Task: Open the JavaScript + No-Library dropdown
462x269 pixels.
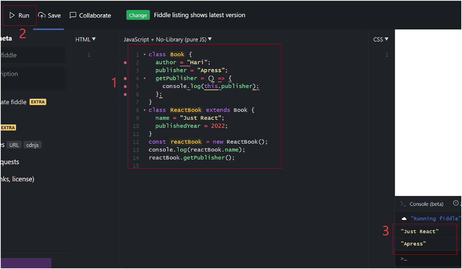Action: pos(167,39)
